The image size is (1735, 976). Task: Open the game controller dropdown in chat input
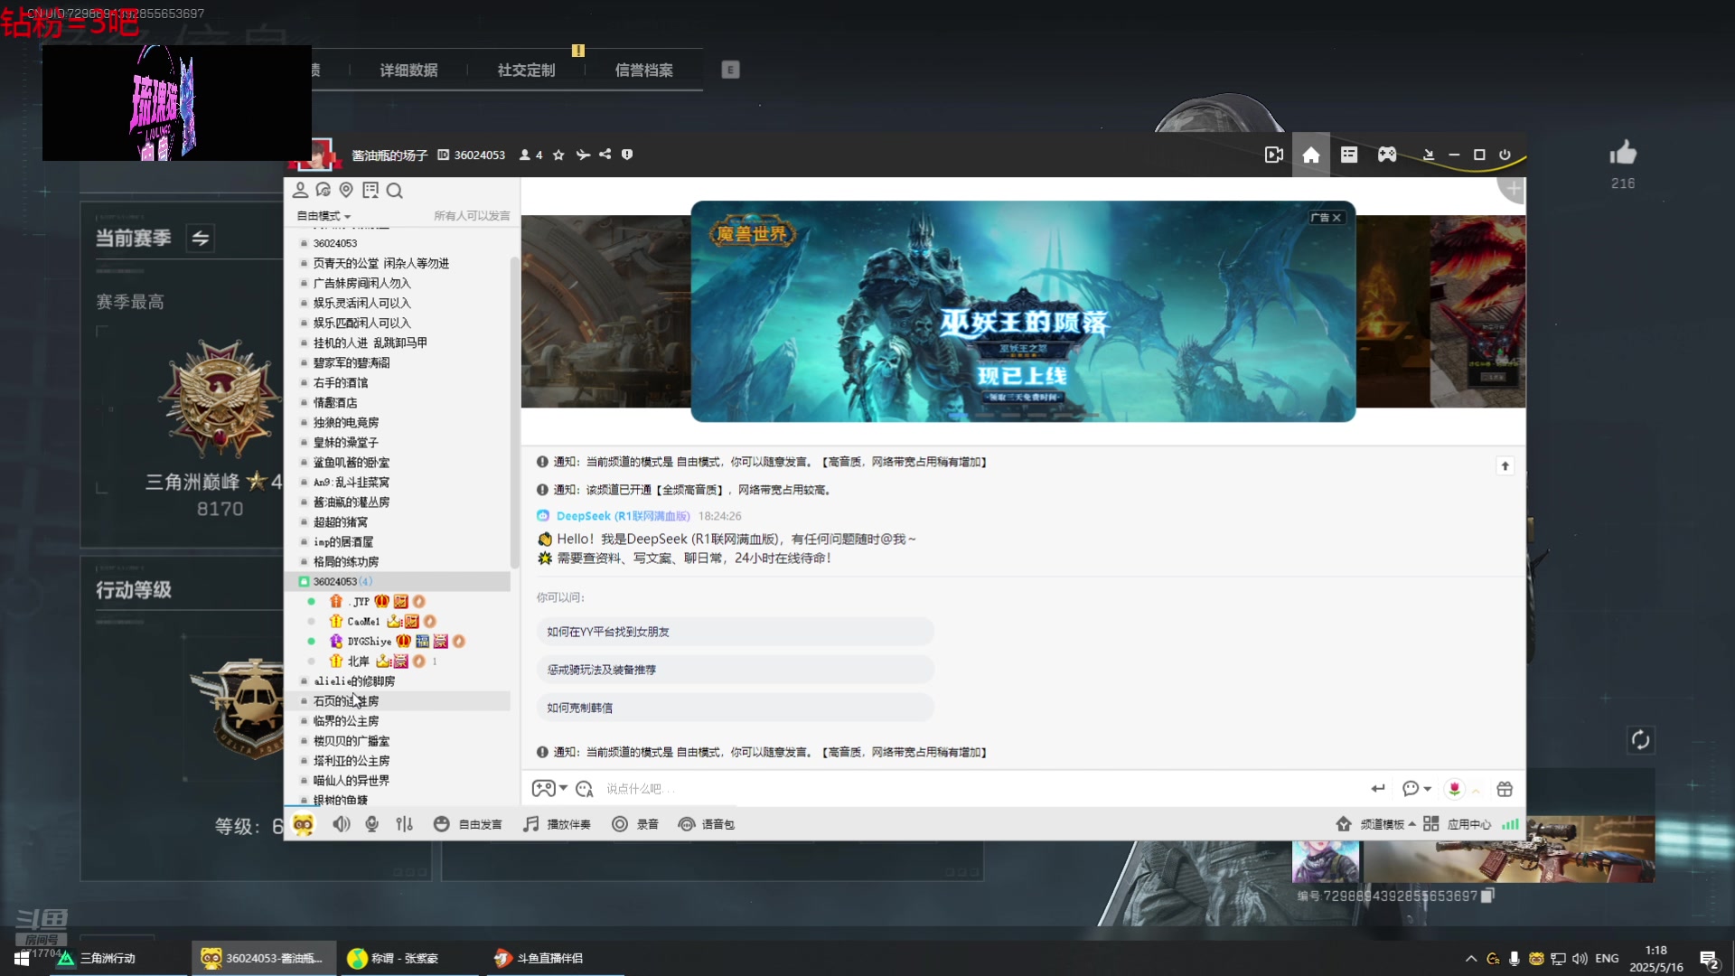[549, 789]
